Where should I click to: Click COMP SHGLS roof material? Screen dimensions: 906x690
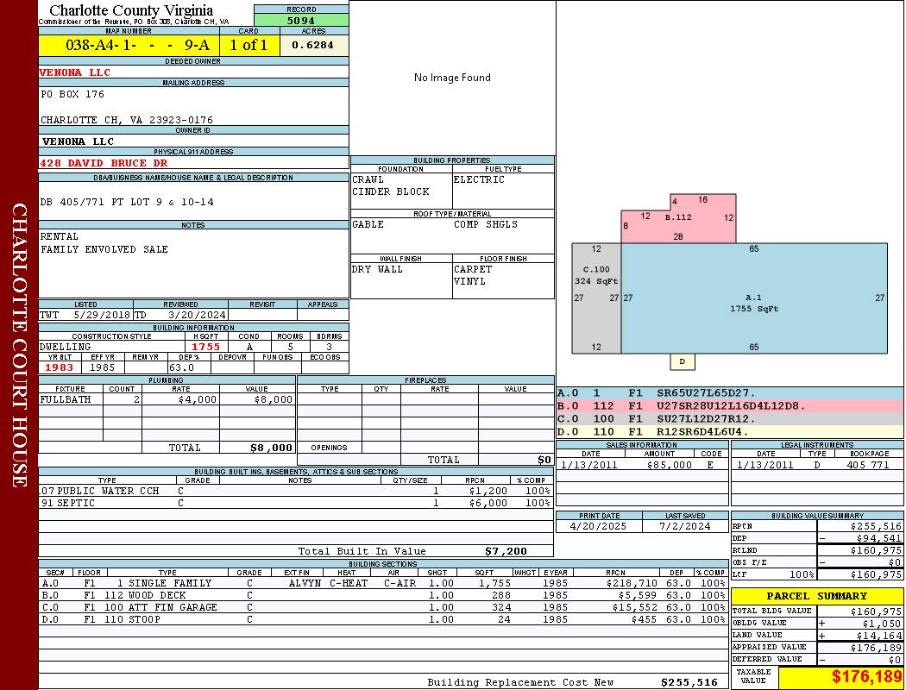(486, 224)
